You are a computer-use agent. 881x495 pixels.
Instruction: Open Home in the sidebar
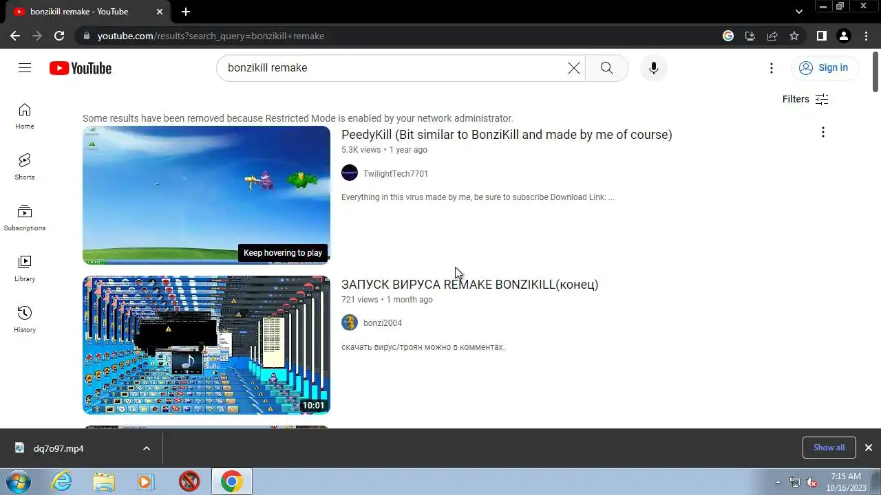25,116
